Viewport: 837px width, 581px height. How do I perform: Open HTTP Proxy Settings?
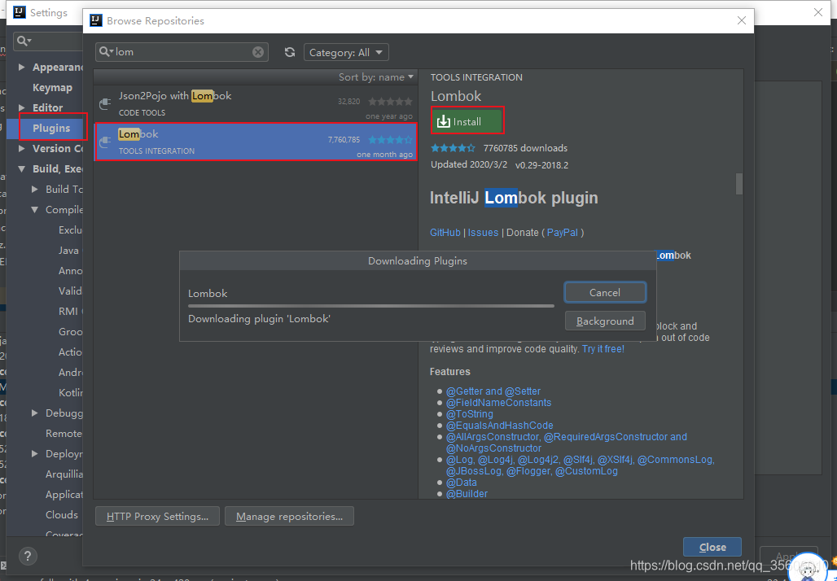157,516
